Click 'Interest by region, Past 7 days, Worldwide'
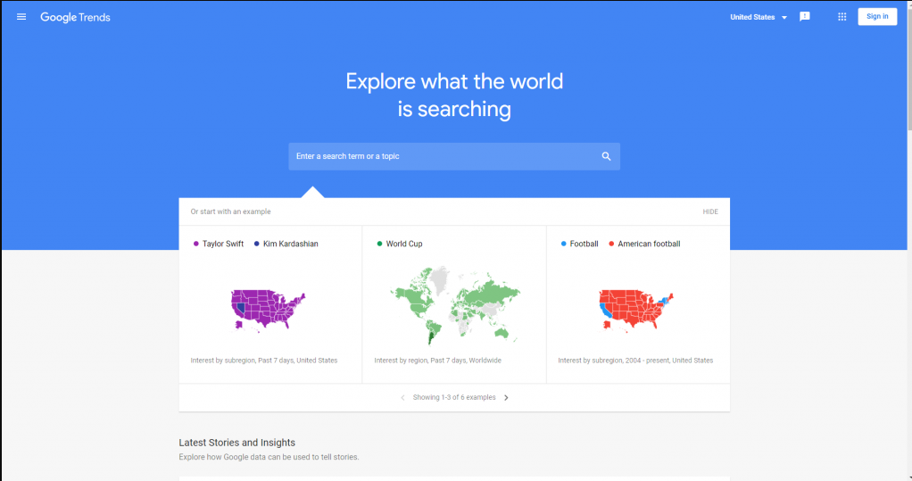Image resolution: width=912 pixels, height=481 pixels. [437, 361]
